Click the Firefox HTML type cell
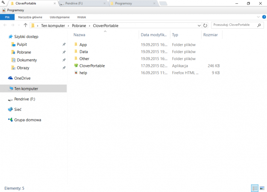 (x=185, y=73)
